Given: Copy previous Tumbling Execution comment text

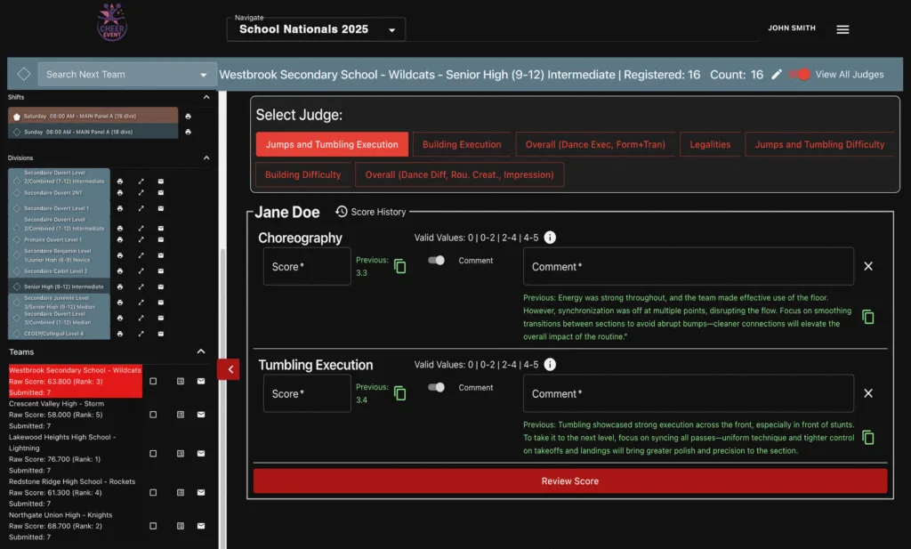Looking at the screenshot, I should [x=868, y=438].
